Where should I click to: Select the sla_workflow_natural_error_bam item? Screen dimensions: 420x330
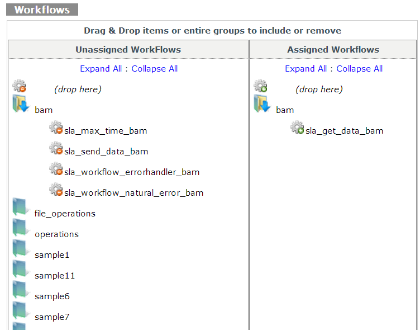133,193
